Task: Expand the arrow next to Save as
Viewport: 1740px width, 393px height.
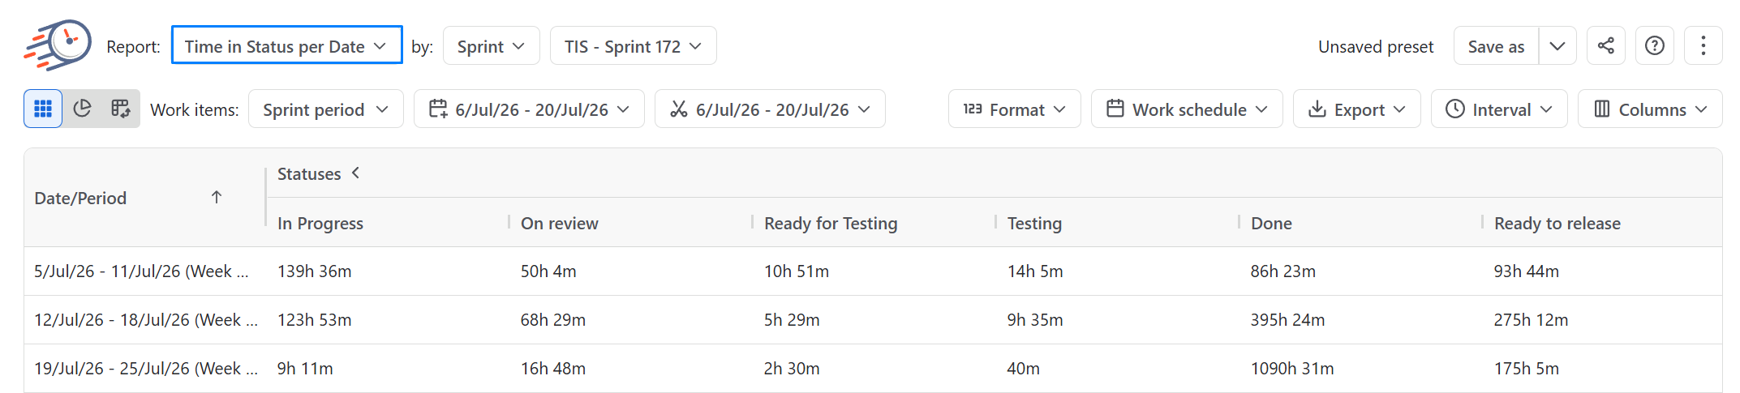Action: [1557, 45]
